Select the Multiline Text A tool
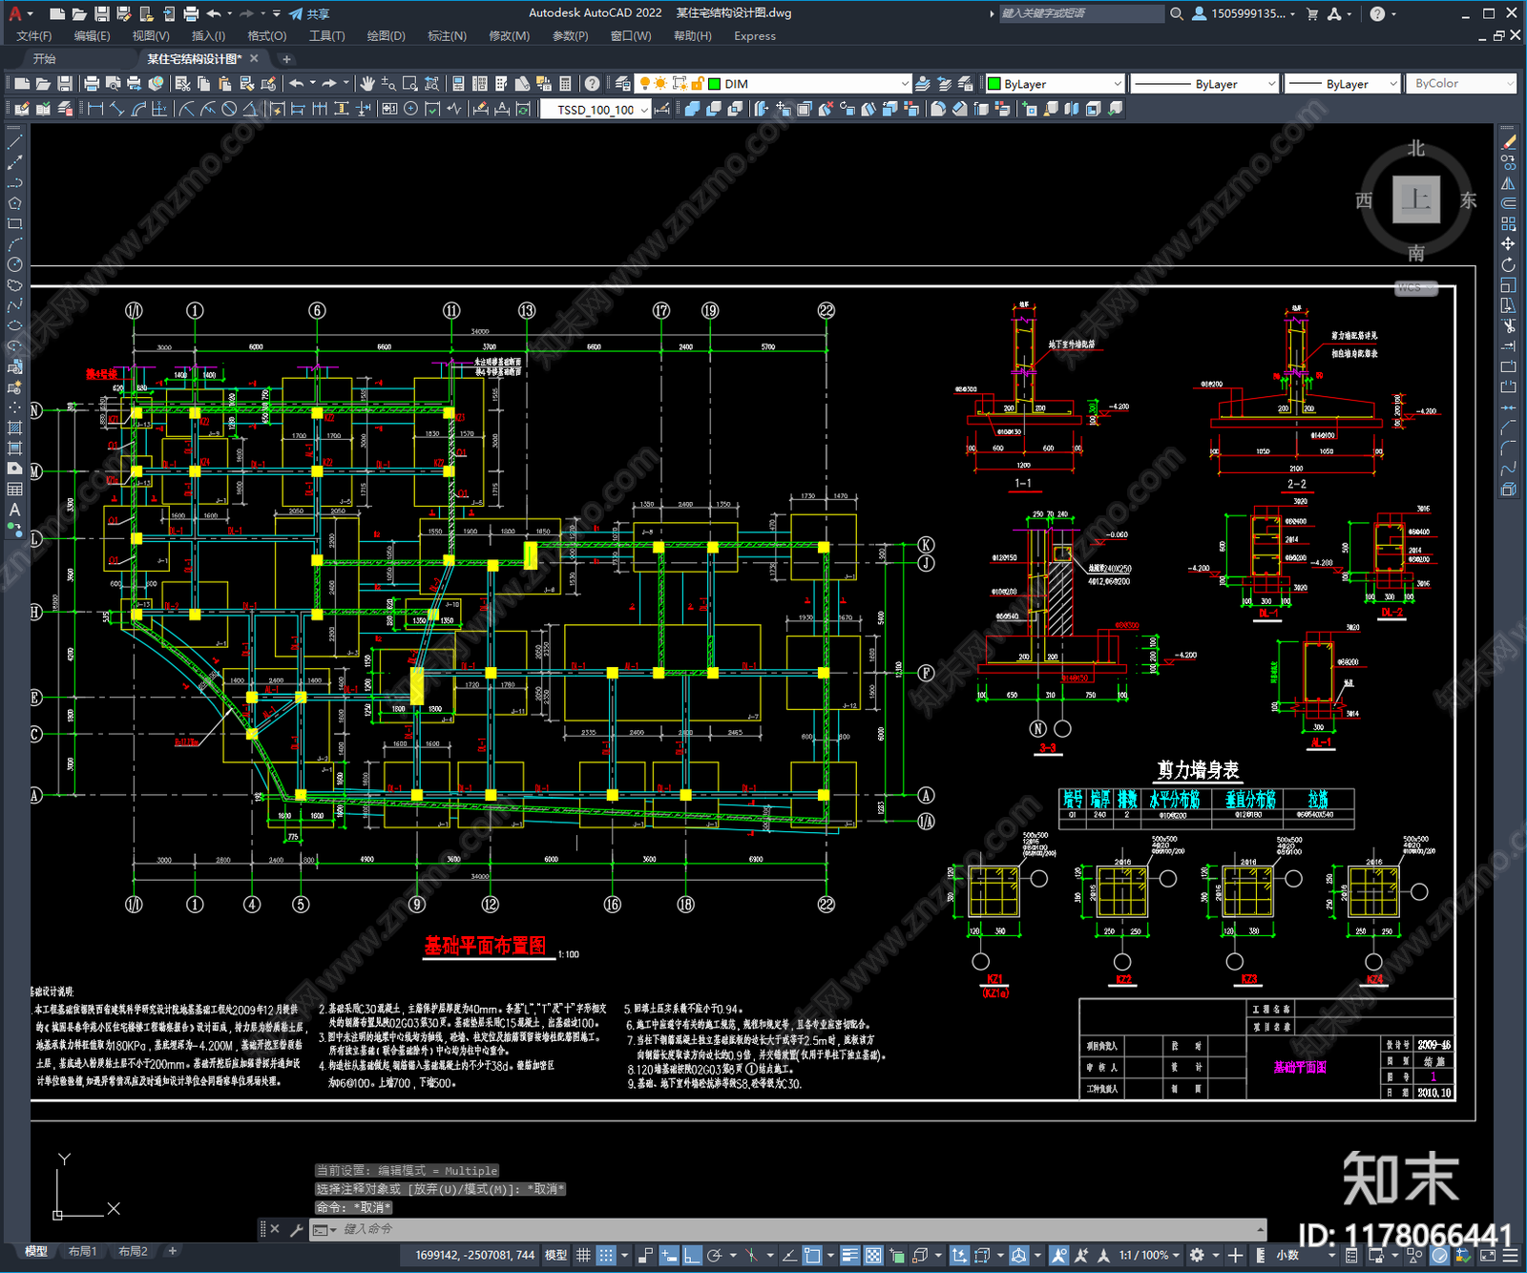The width and height of the screenshot is (1527, 1273). click(x=14, y=510)
